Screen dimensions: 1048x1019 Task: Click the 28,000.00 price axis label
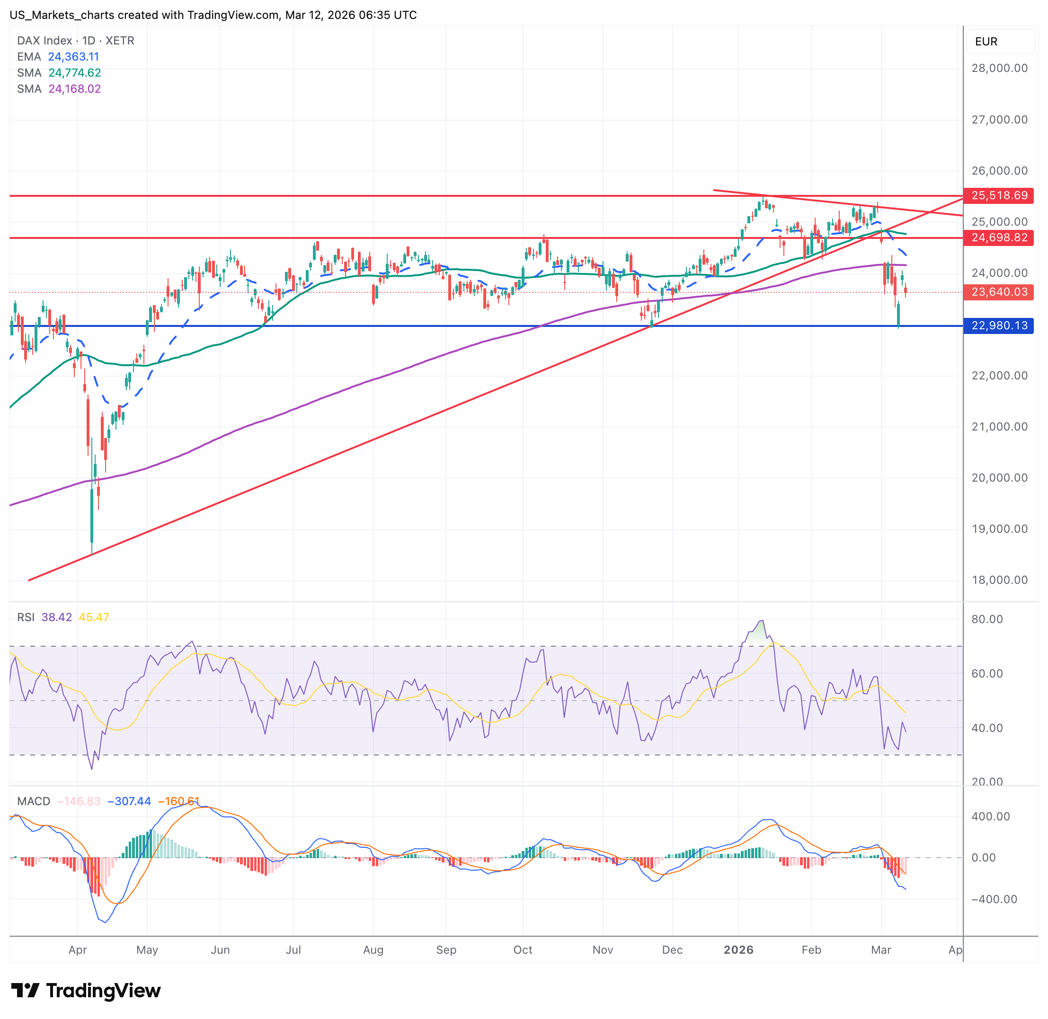pos(999,68)
